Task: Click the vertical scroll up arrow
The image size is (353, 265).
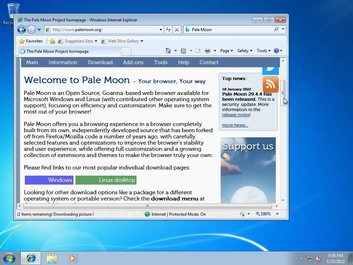Action: 283,61
